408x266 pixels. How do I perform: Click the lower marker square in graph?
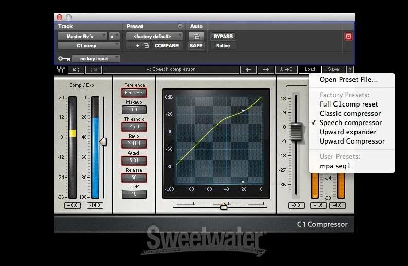tap(243, 182)
